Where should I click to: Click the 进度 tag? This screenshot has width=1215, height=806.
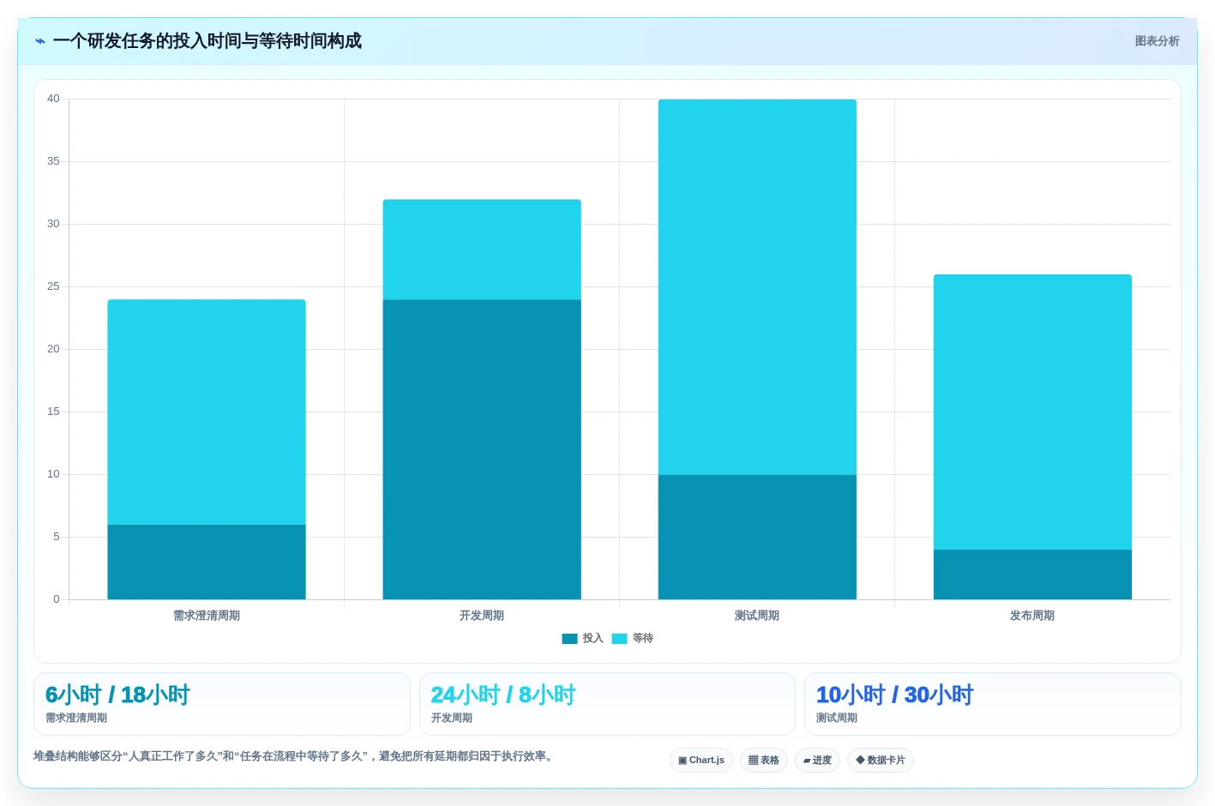click(x=817, y=761)
